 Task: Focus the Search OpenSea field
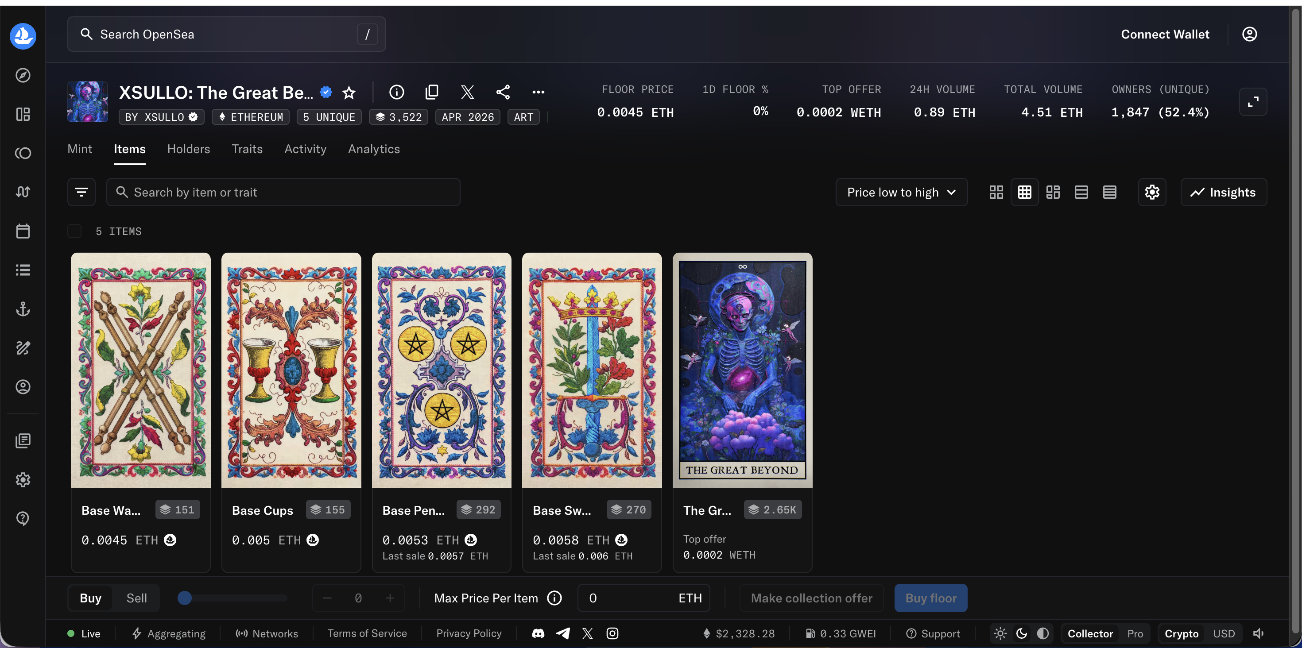[x=226, y=34]
